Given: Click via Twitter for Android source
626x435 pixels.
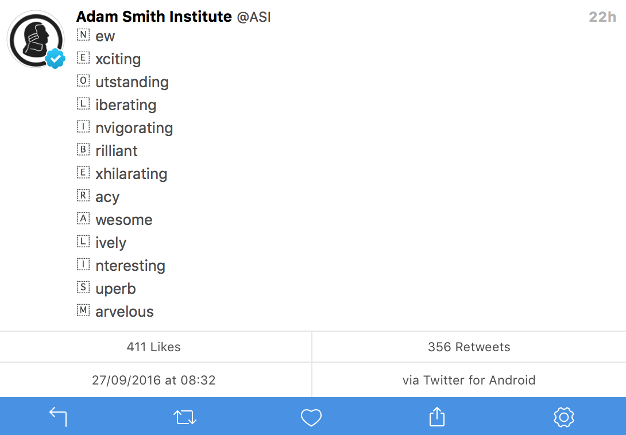Looking at the screenshot, I should tap(469, 380).
